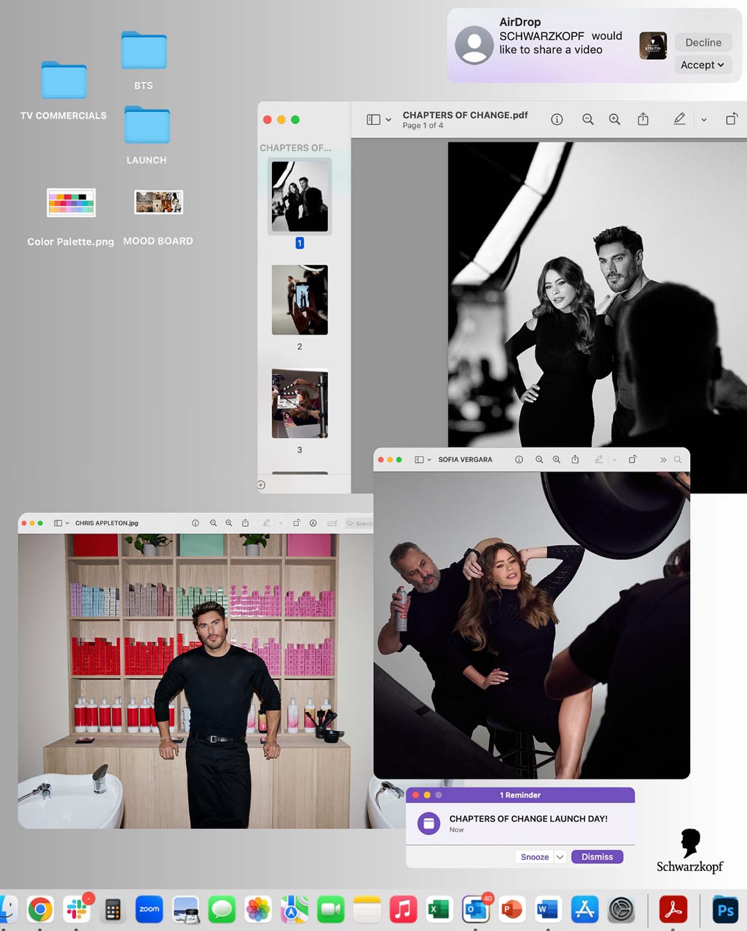Image resolution: width=747 pixels, height=931 pixels.
Task: Click the add page plus button in PDF sidebar
Action: point(261,485)
